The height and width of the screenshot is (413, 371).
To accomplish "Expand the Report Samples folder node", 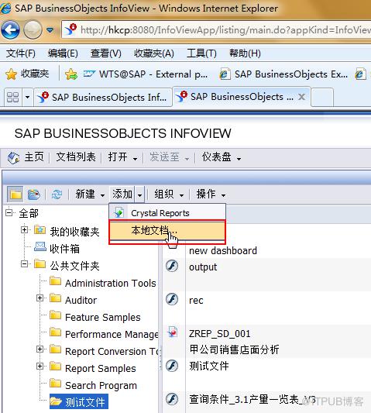I will 40,366.
